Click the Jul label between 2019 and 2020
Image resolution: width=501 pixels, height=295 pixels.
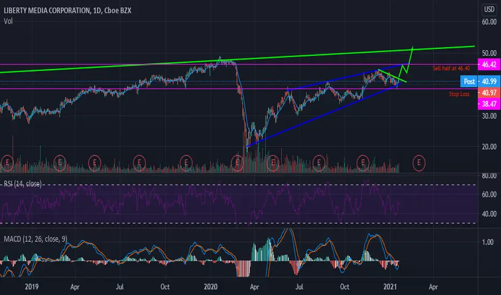click(119, 287)
